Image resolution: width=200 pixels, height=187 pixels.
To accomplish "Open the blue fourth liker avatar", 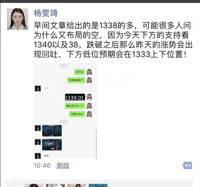I will pos(98,185).
